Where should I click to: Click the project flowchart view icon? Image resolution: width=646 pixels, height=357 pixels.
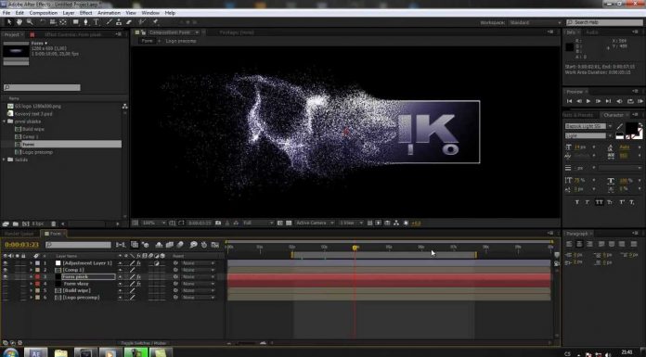(124, 107)
